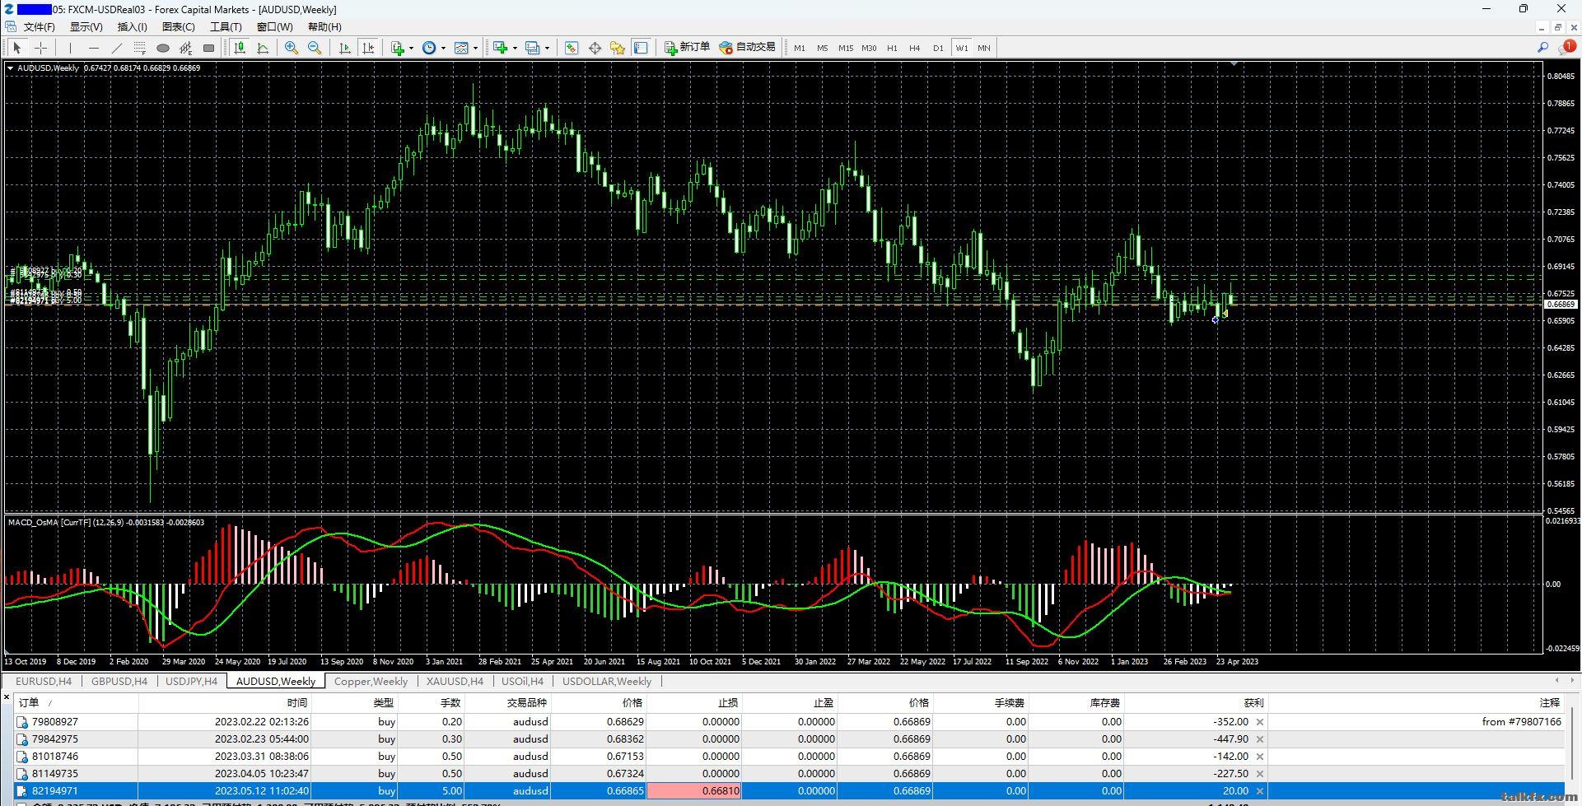Image resolution: width=1582 pixels, height=806 pixels.
Task: Select the rectangle drawing tool
Action: coord(209,48)
